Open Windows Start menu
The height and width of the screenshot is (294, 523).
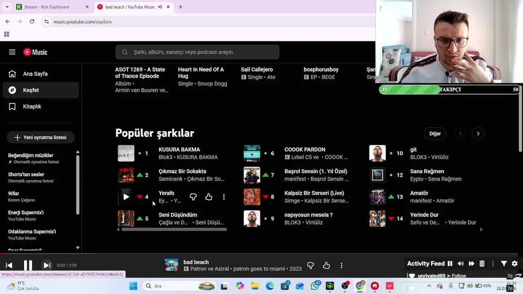pyautogui.click(x=133, y=286)
